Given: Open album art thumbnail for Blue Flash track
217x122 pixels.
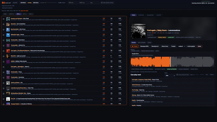Looking at the screenshot, I should pos(8,19).
